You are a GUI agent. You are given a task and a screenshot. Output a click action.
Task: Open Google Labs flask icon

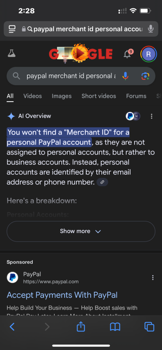(x=11, y=53)
